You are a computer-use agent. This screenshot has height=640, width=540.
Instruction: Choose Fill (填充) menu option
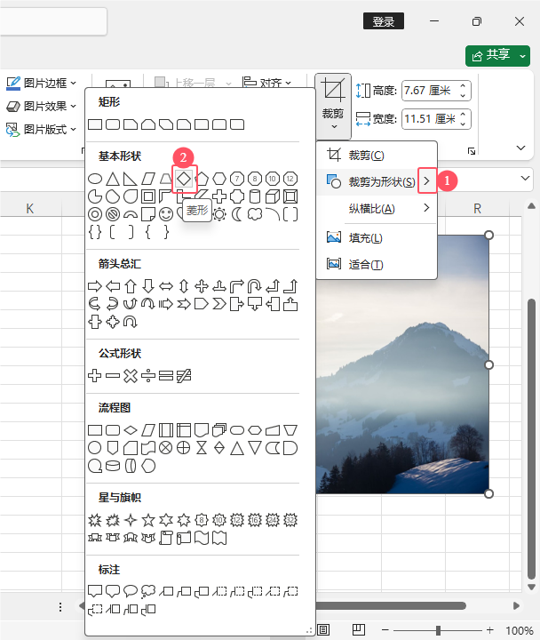tap(377, 237)
